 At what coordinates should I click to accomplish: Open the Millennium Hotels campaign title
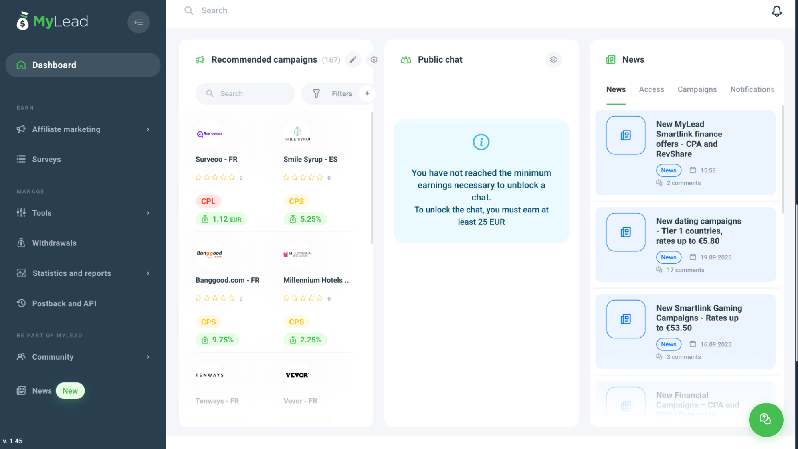(x=317, y=280)
